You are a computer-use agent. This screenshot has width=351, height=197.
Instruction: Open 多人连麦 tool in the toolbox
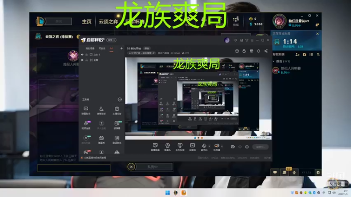click(101, 125)
